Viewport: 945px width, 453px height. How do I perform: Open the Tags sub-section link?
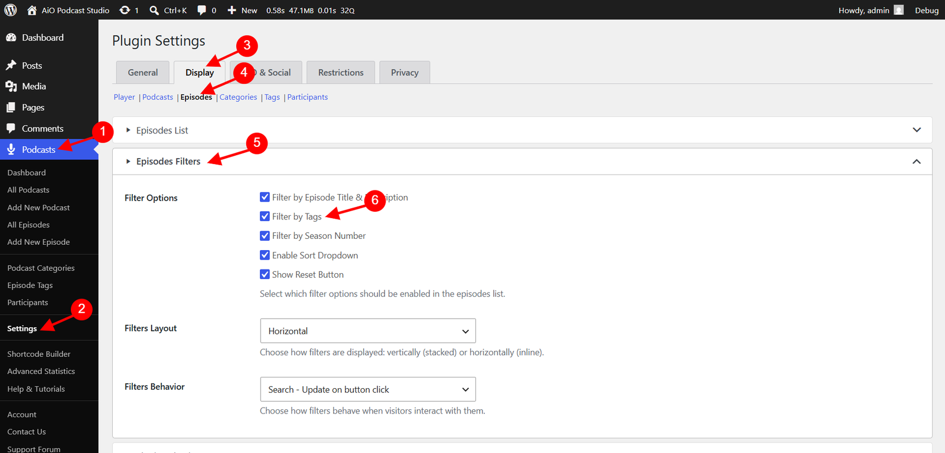(272, 97)
